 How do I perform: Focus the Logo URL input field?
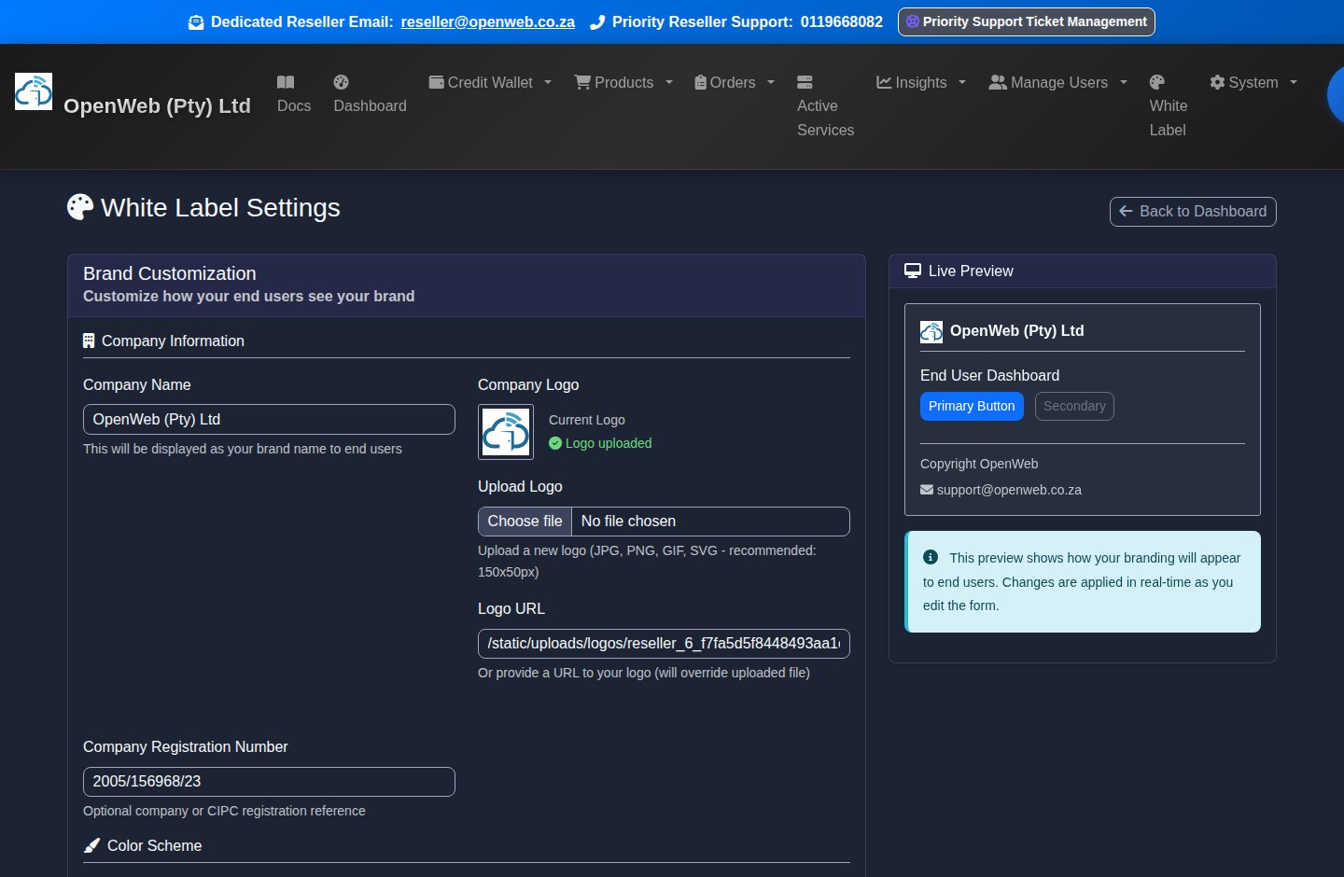[x=664, y=644]
